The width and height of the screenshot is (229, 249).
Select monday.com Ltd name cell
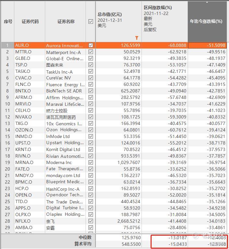65,175
